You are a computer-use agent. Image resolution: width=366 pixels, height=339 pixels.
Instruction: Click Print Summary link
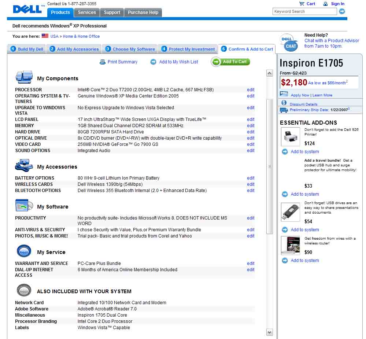click(122, 62)
